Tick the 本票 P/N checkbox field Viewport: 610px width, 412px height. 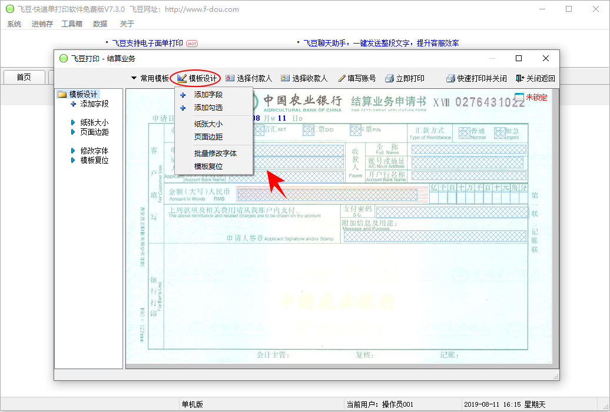pyautogui.click(x=356, y=130)
